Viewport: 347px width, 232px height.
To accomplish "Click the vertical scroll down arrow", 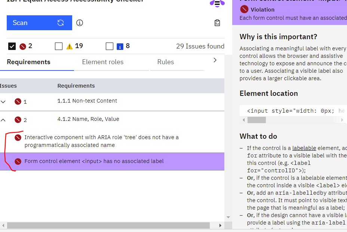I will 228,217.
